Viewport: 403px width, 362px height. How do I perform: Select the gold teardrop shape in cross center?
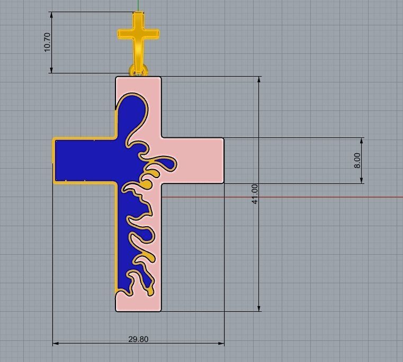pyautogui.click(x=147, y=184)
